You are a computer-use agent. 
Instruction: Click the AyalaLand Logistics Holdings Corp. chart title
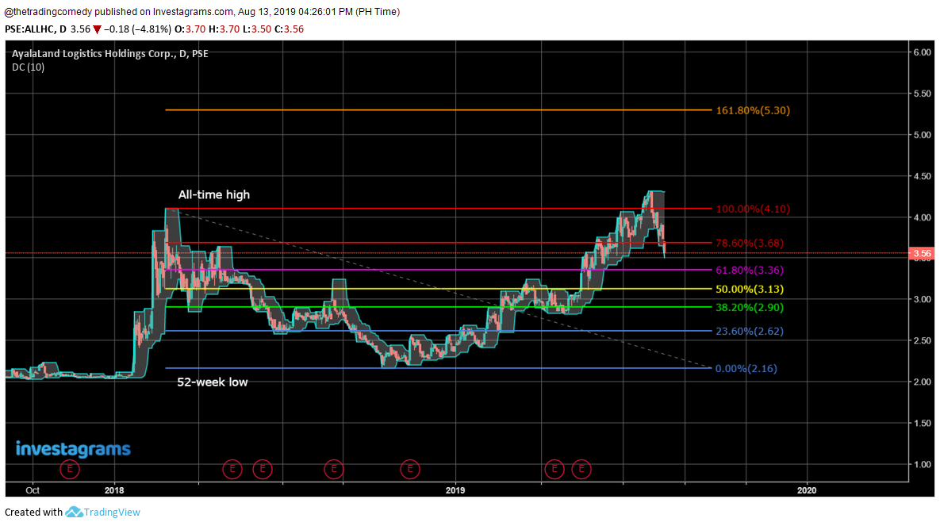[110, 53]
